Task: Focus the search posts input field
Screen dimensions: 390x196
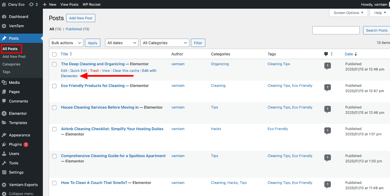Action: [336, 30]
